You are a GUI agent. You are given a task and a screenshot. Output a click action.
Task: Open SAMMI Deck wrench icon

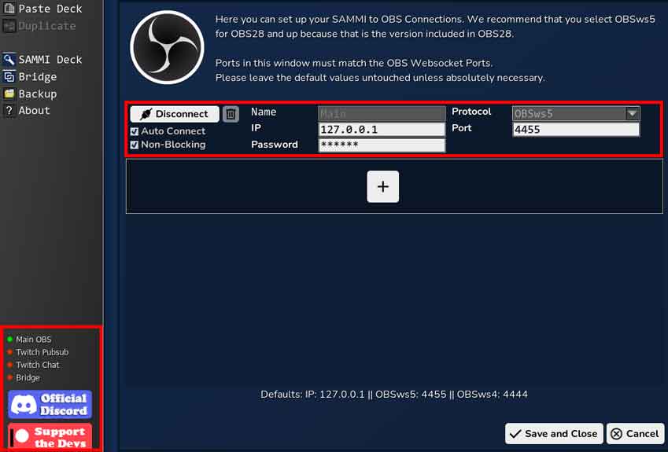click(9, 59)
